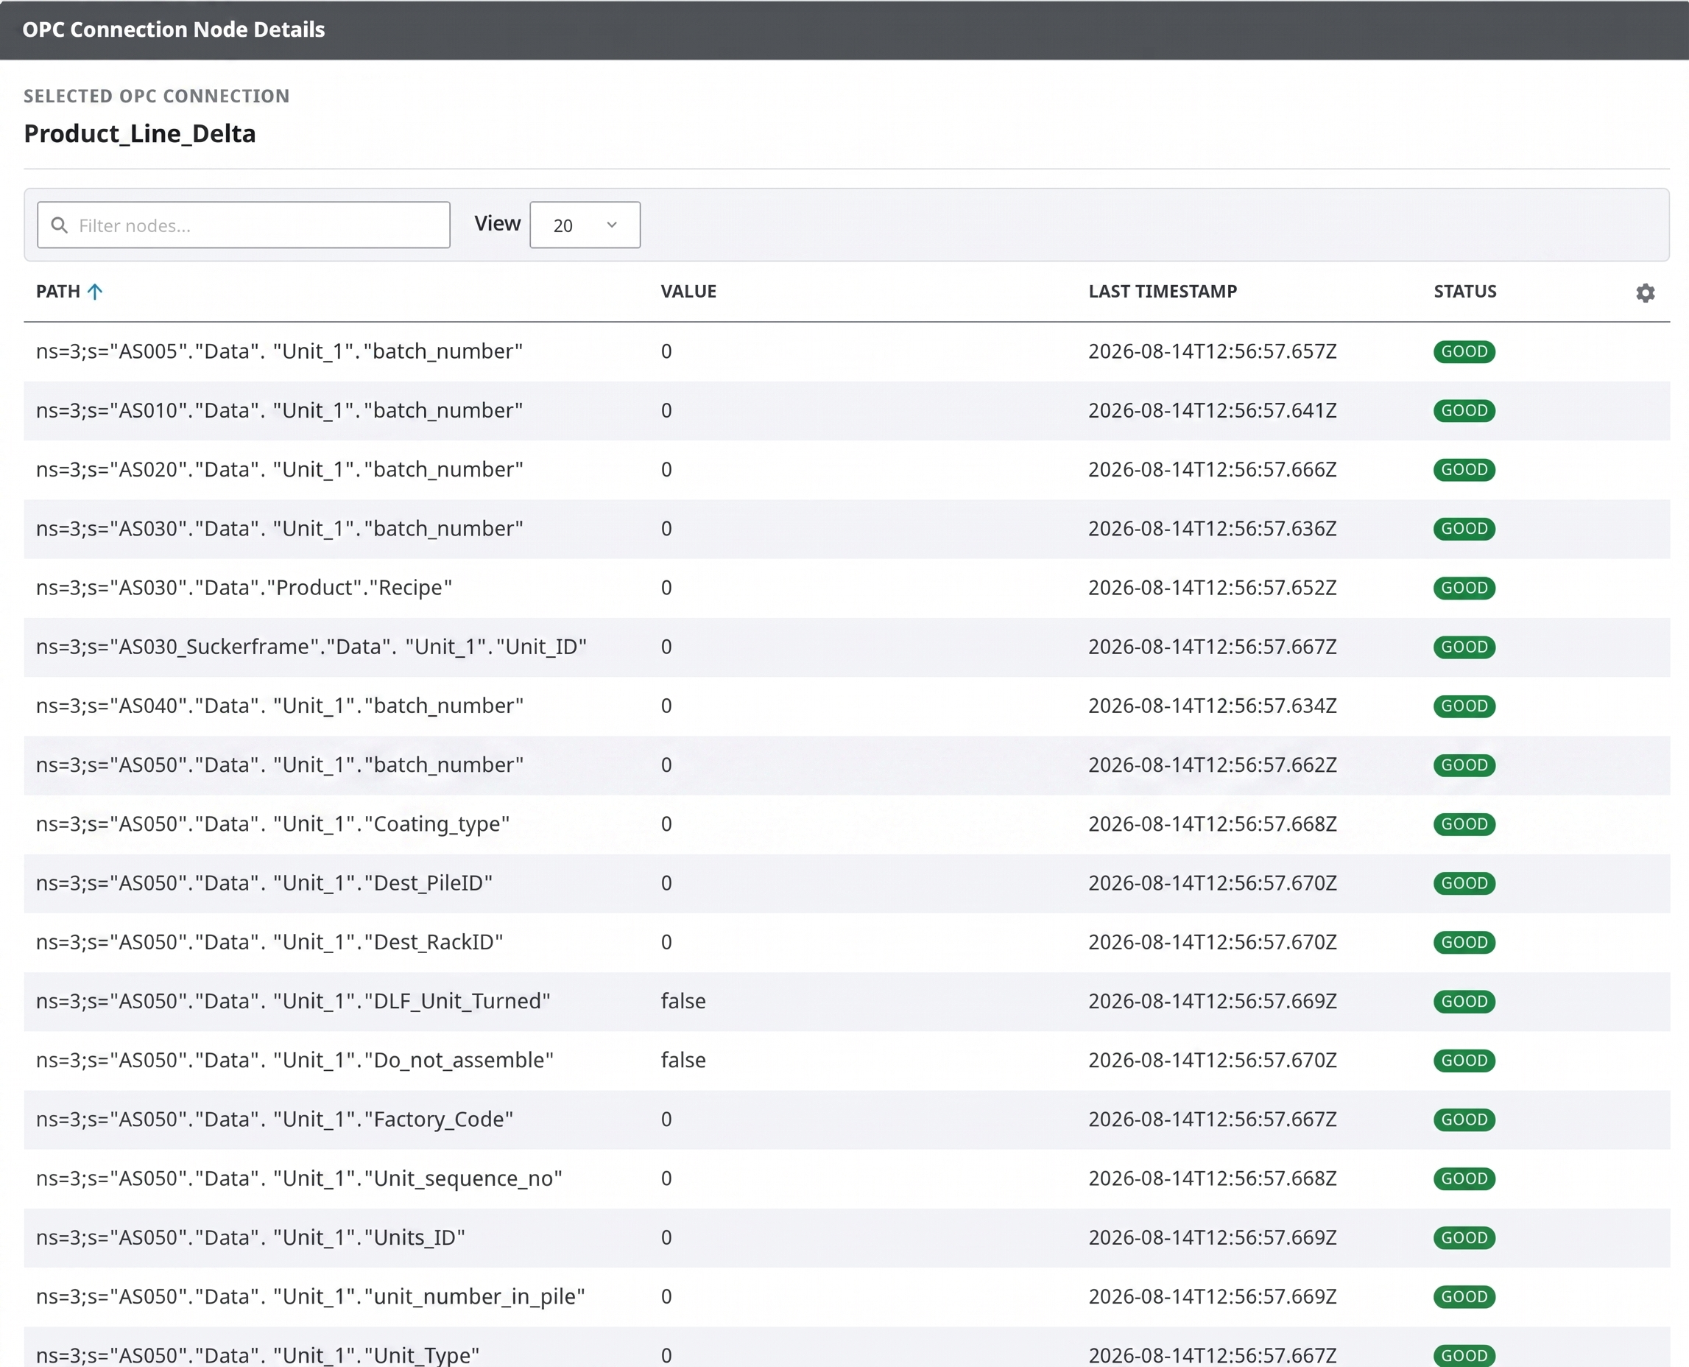Screen dimensions: 1689x1367
Task: Click the OPC Connection Node Details title
Action: tap(173, 29)
